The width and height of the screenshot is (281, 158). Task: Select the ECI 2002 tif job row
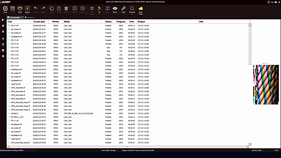(128, 117)
